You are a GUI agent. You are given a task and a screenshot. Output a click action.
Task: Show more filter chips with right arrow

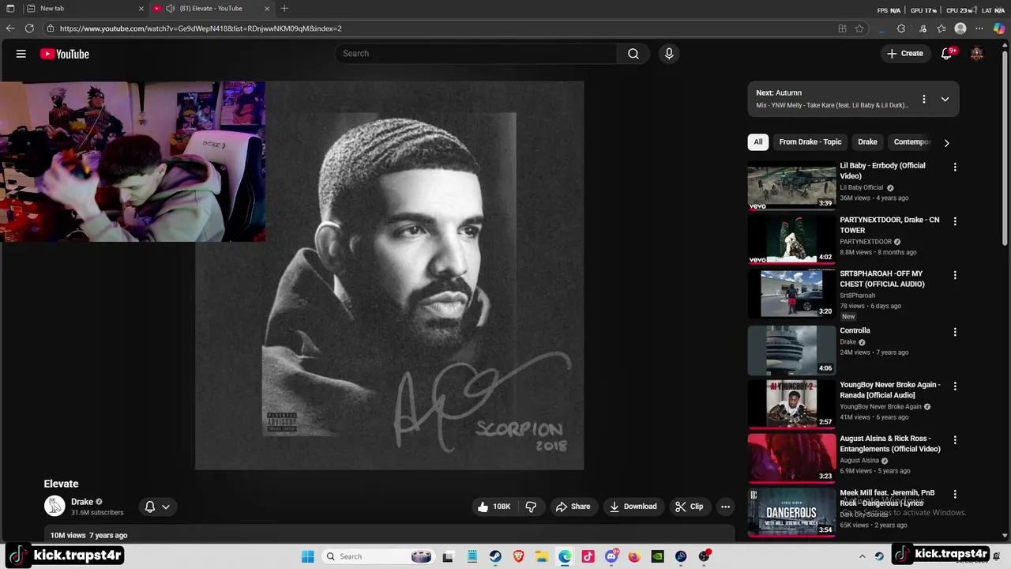pyautogui.click(x=946, y=143)
